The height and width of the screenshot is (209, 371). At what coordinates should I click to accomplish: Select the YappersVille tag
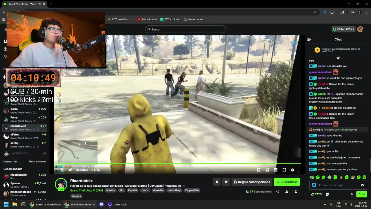click(x=192, y=190)
